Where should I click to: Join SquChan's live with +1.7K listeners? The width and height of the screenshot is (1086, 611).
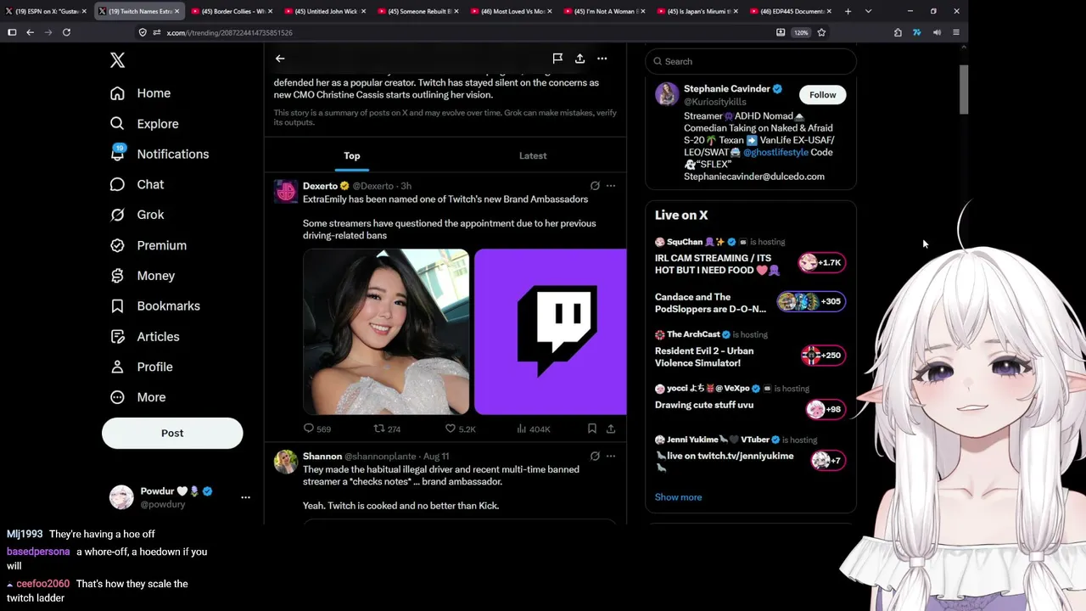point(821,263)
